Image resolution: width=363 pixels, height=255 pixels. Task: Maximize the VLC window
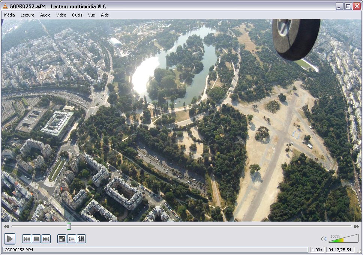pyautogui.click(x=348, y=6)
